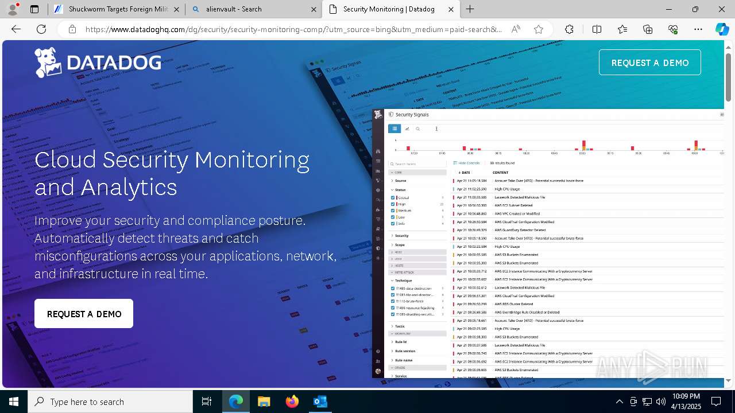This screenshot has height=413, width=735.
Task: Switch to Shuckworm Targets Foreign Military tab
Action: [x=115, y=9]
